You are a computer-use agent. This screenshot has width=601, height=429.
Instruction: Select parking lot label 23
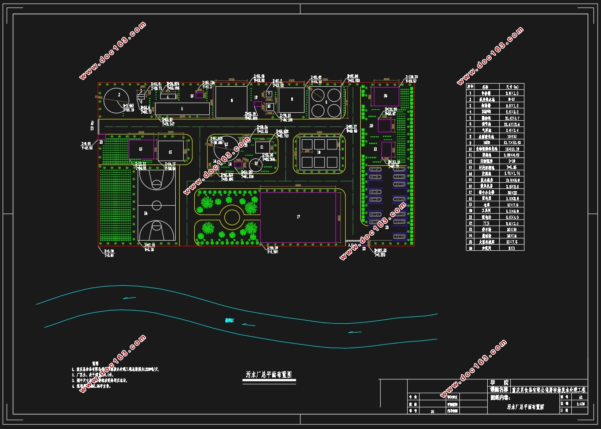tap(386, 227)
